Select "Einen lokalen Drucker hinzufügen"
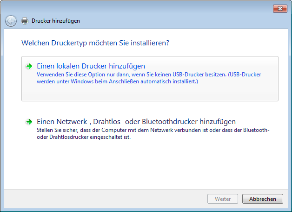 (91, 66)
